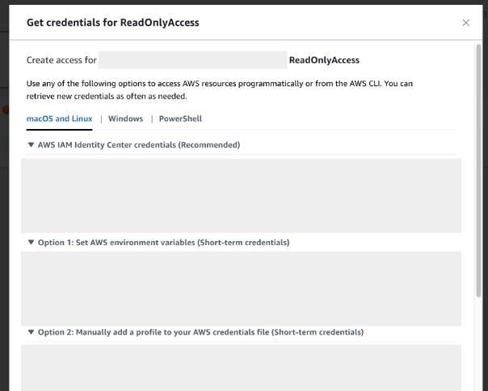Click the Get credentials for ReadOnlyAccess title
This screenshot has height=391, width=488.
click(x=113, y=23)
